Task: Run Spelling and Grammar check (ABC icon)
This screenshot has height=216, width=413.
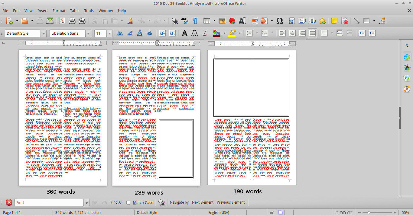Action: point(184,21)
